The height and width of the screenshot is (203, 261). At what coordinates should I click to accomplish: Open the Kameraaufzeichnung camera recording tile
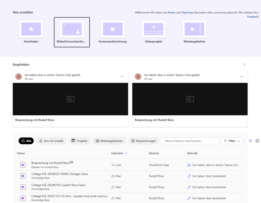click(x=113, y=29)
